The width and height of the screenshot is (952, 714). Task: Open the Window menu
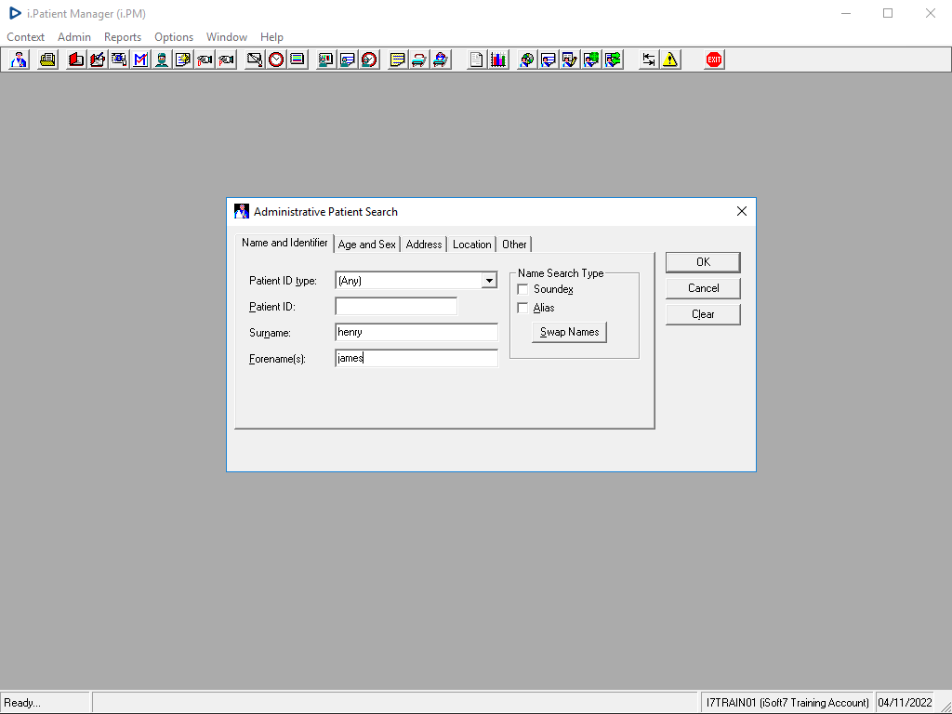pyautogui.click(x=227, y=37)
